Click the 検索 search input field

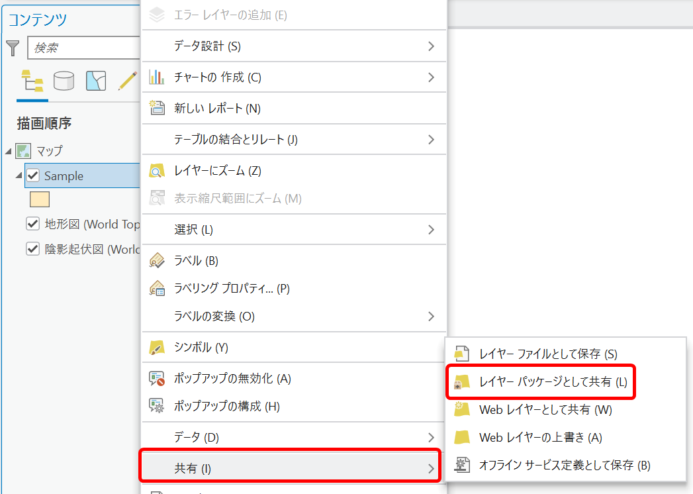click(83, 48)
